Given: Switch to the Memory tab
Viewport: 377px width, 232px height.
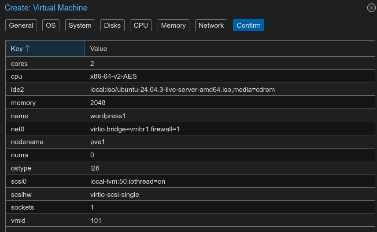Looking at the screenshot, I should point(173,25).
